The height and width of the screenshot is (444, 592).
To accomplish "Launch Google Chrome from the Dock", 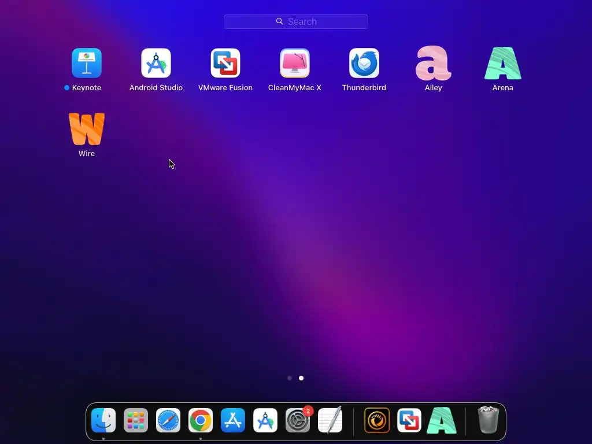I will [201, 420].
